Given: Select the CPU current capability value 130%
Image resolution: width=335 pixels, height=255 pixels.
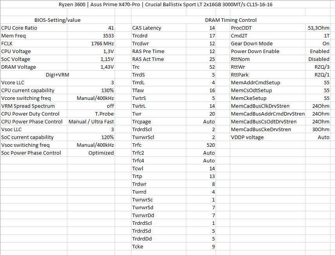Looking at the screenshot, I should [x=91, y=90].
